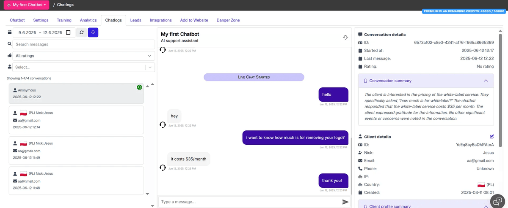Viewport: 508px width, 208px height.
Task: Click the headset icon in chat header
Action: (x=345, y=38)
